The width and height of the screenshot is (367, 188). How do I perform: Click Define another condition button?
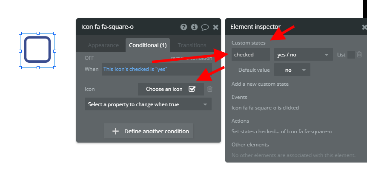coord(149,131)
